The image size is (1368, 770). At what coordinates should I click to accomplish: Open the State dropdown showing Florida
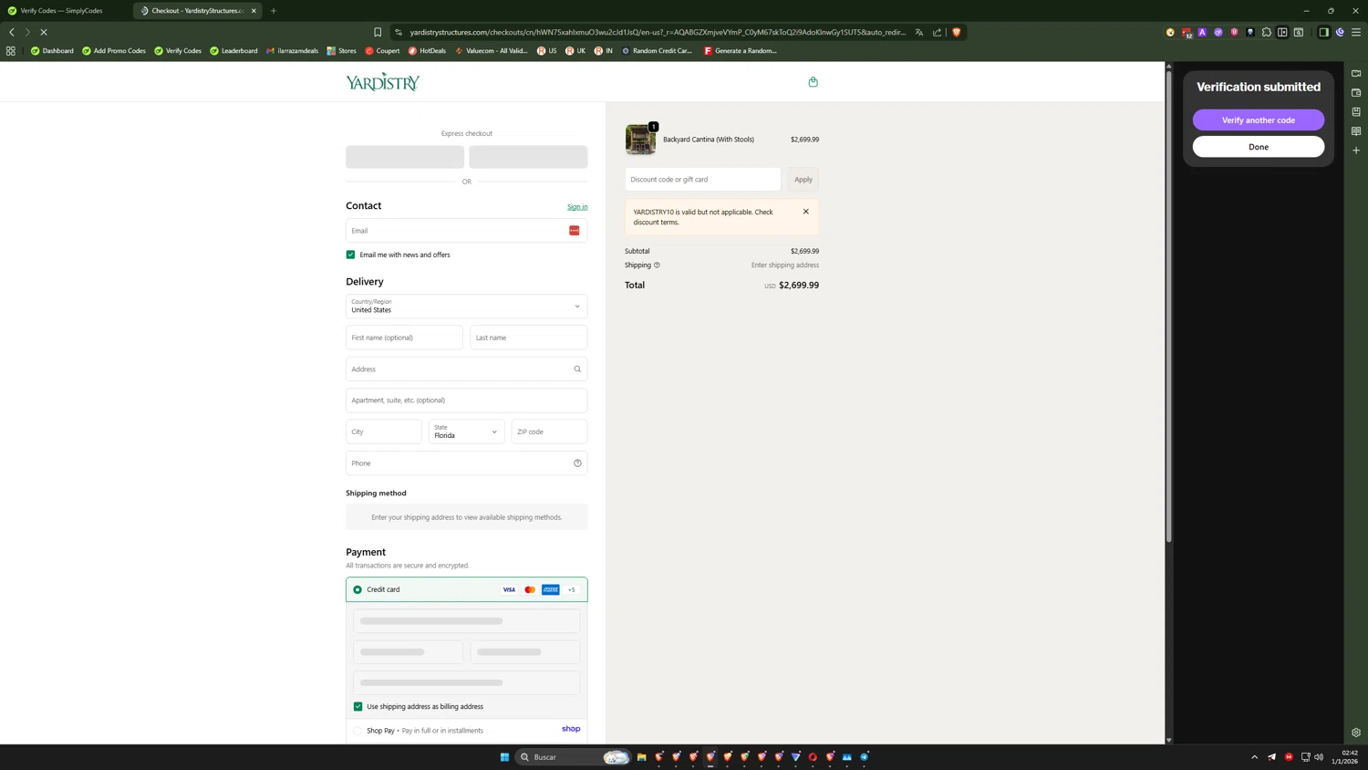click(x=466, y=432)
